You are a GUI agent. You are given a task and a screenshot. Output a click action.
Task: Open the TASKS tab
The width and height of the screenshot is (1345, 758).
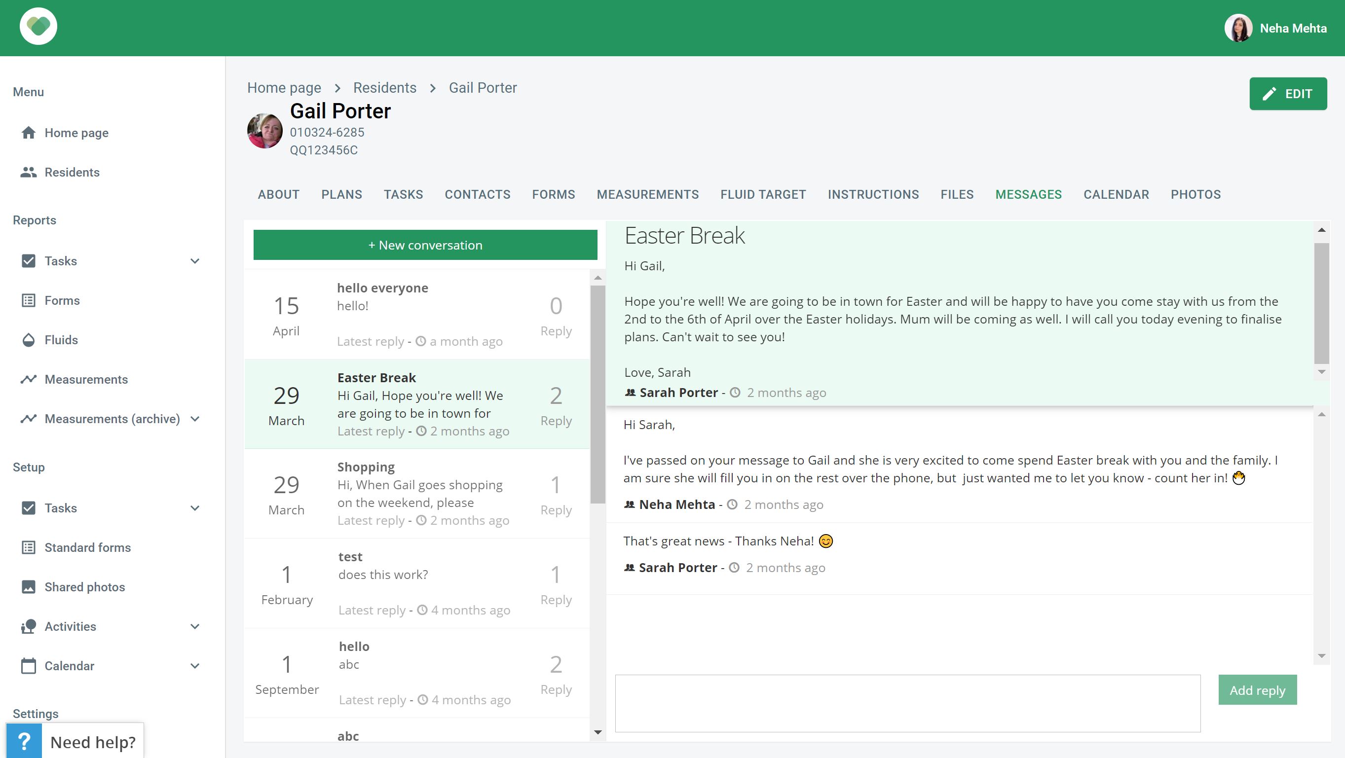404,195
